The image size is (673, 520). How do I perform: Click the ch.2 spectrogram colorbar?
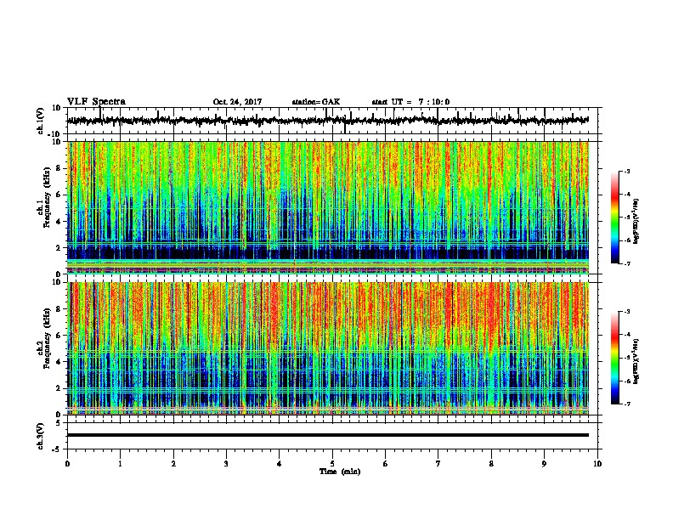coord(614,358)
